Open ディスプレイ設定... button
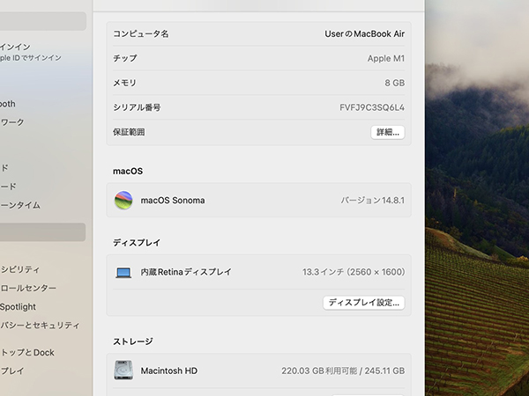Image resolution: width=529 pixels, height=396 pixels. (x=364, y=302)
